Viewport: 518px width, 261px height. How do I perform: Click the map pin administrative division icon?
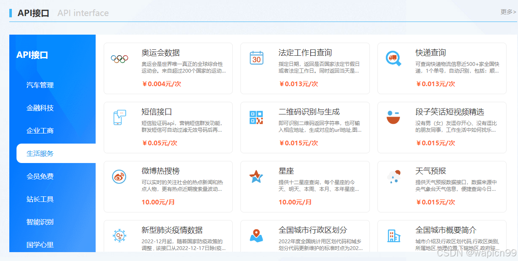256,235
